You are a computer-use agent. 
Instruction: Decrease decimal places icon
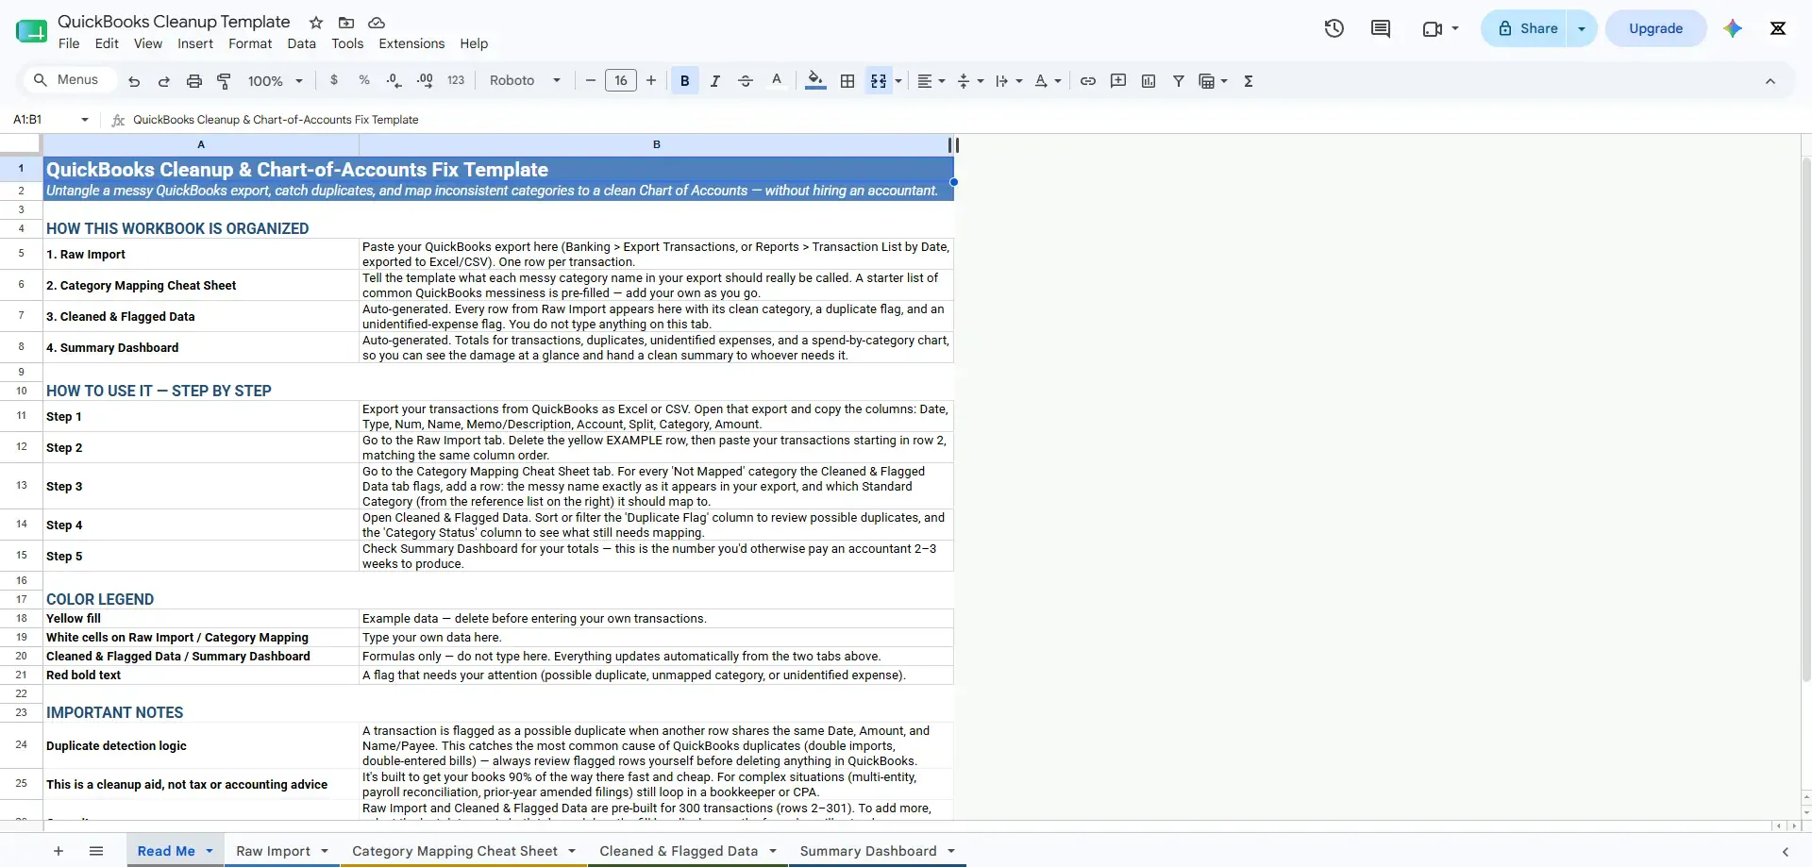tap(394, 81)
